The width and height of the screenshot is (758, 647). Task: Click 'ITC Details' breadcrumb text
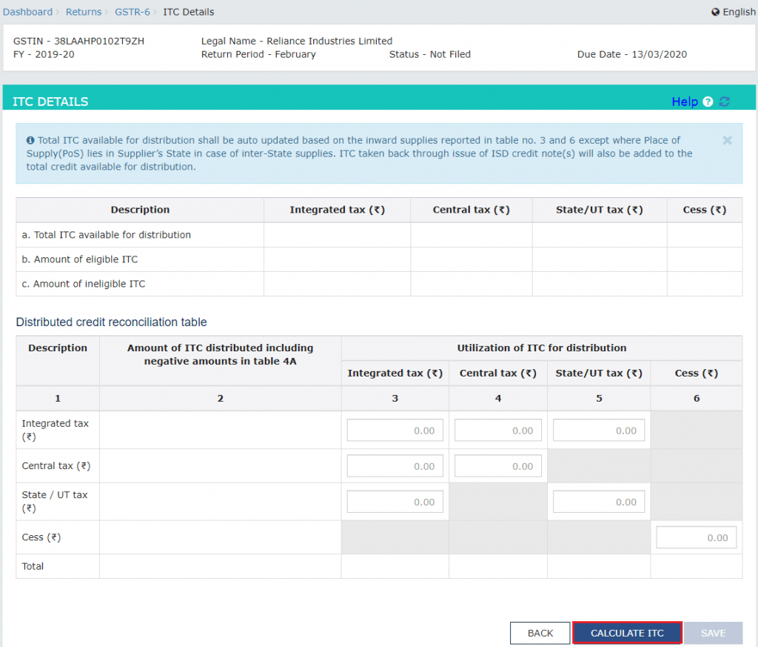pyautogui.click(x=189, y=12)
